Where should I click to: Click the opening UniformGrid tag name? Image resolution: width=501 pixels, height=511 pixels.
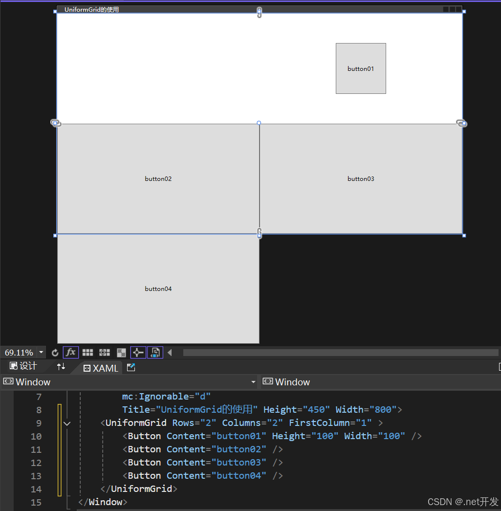136,423
